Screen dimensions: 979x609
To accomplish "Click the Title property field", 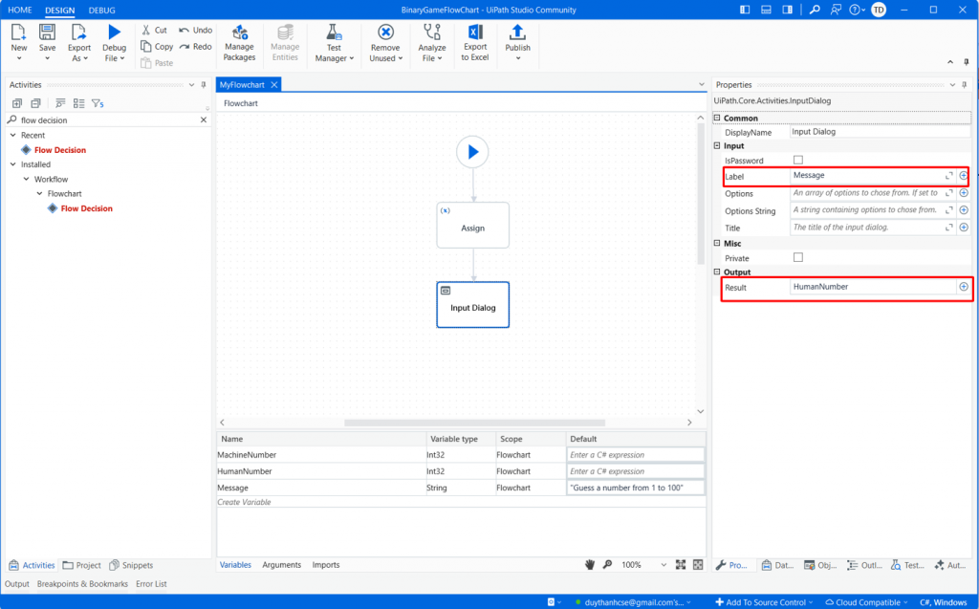I will coord(866,228).
